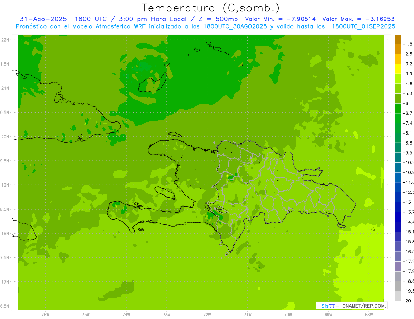This screenshot has width=414, height=319.
Task: Click the colorbar label "-9.5"
Action: 407,153
